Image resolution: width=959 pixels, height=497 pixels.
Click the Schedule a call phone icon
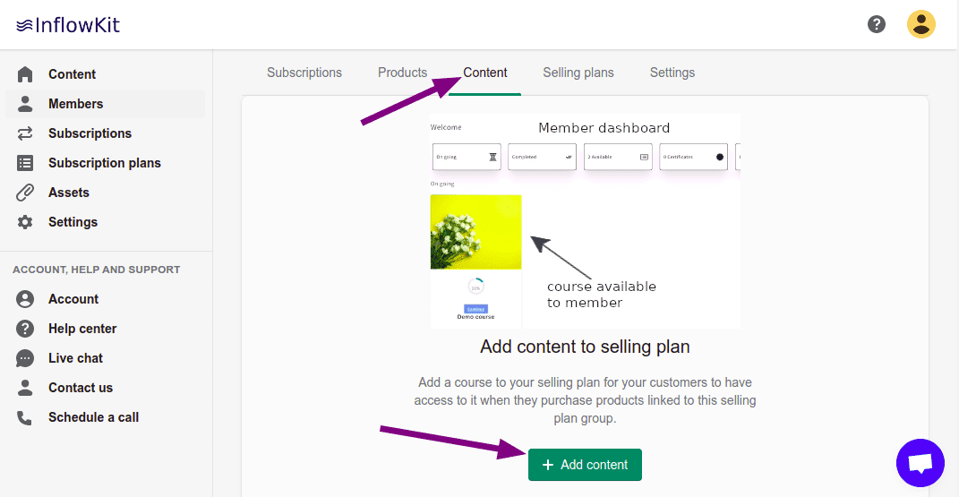pyautogui.click(x=25, y=417)
